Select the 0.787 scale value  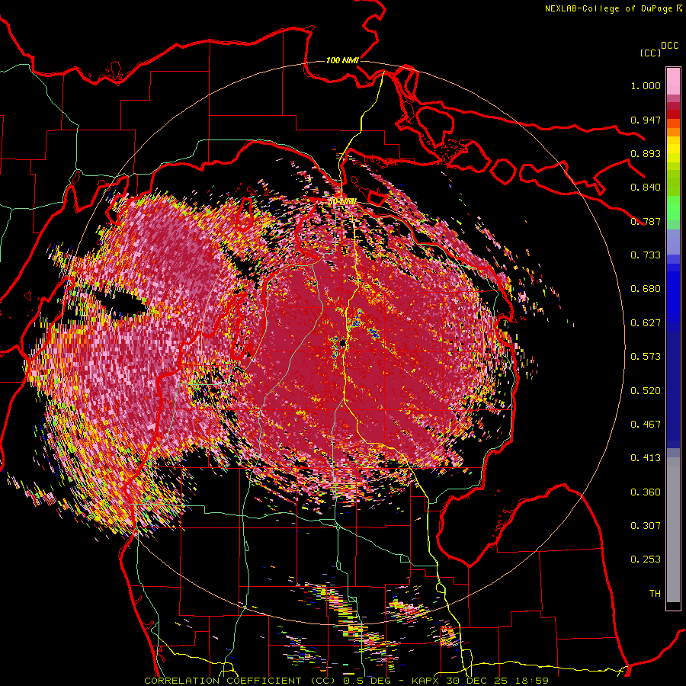click(x=646, y=221)
